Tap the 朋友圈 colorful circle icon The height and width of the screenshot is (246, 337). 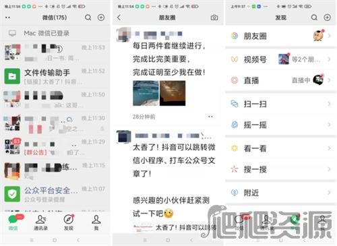tap(235, 36)
